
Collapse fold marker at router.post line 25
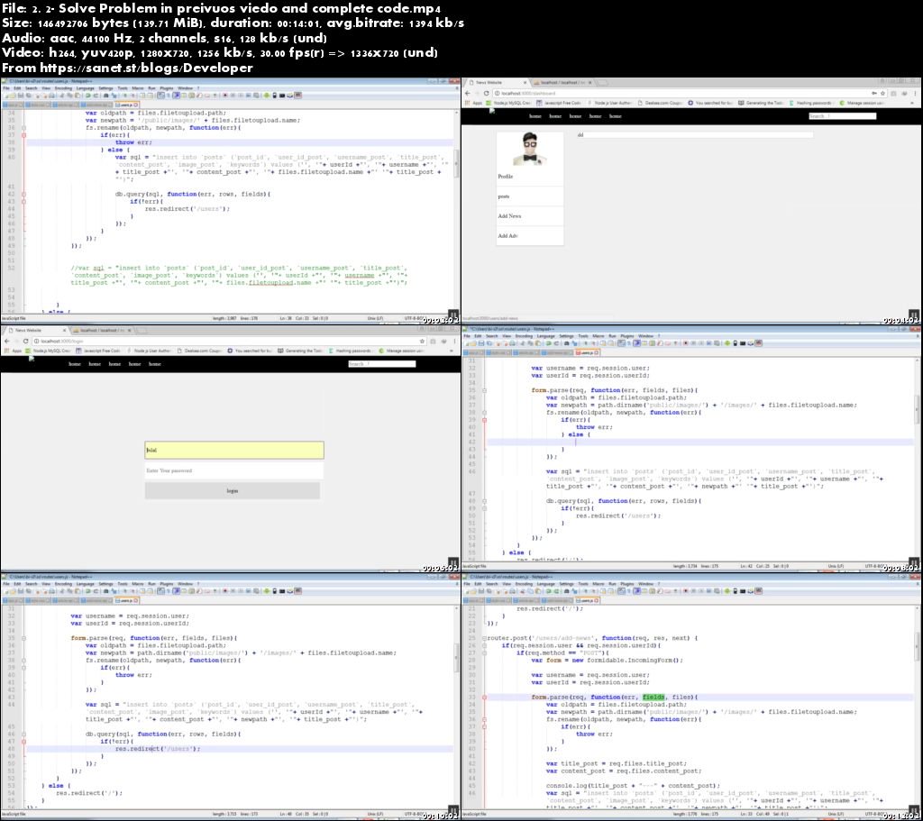tap(484, 639)
